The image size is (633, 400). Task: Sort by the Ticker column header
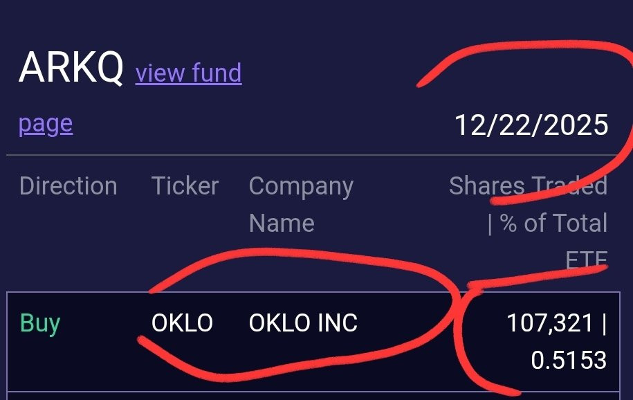[185, 186]
